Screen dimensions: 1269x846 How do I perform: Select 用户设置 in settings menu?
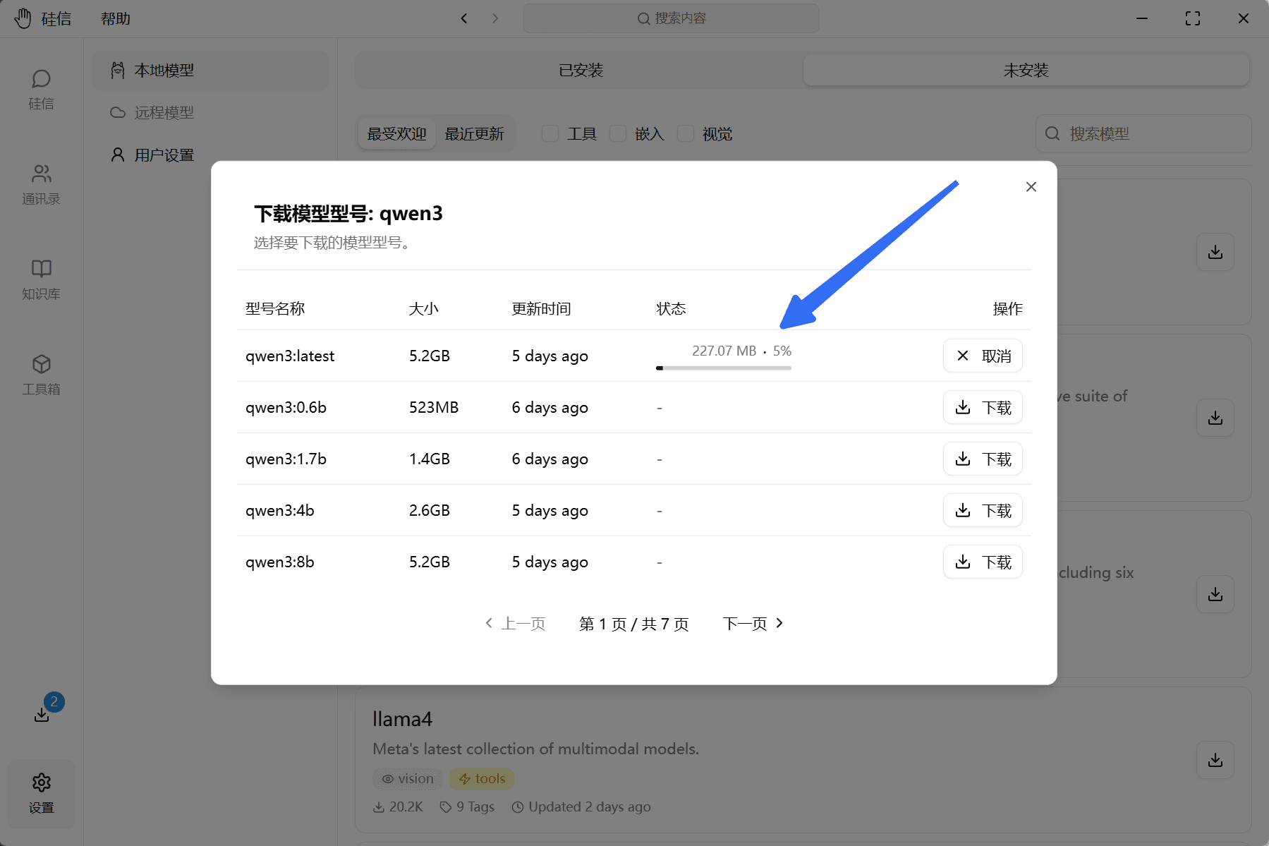[210, 155]
